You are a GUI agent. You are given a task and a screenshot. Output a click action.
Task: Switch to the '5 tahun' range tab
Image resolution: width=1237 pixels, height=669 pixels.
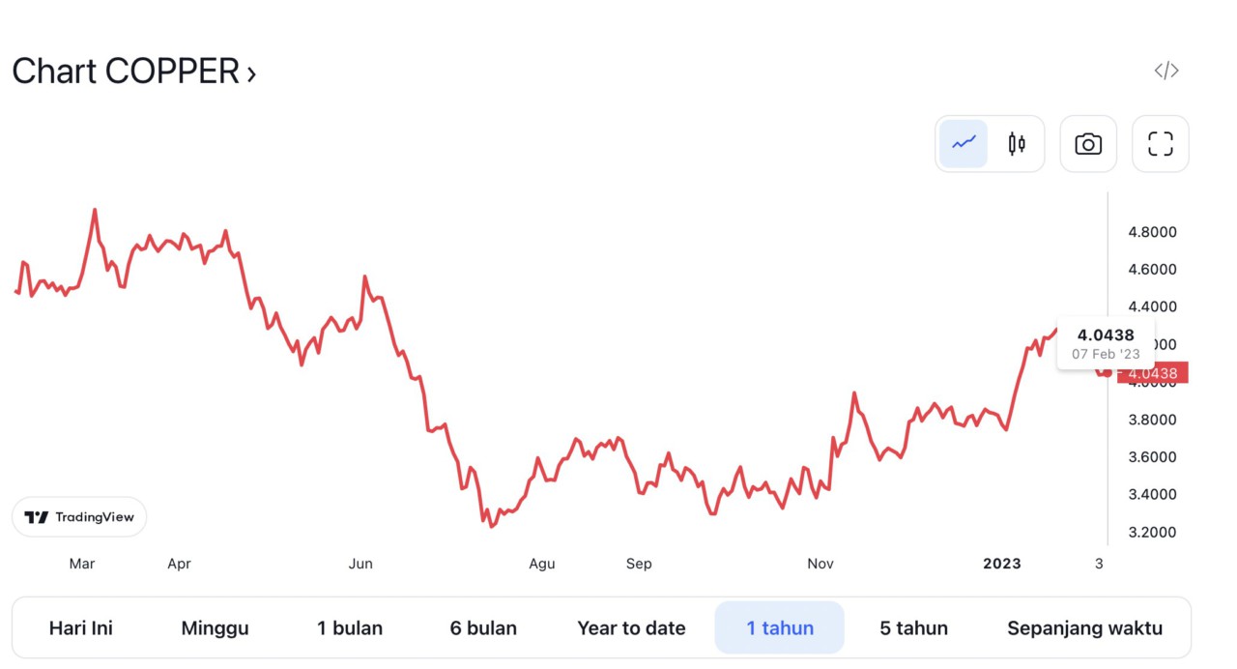coord(912,626)
